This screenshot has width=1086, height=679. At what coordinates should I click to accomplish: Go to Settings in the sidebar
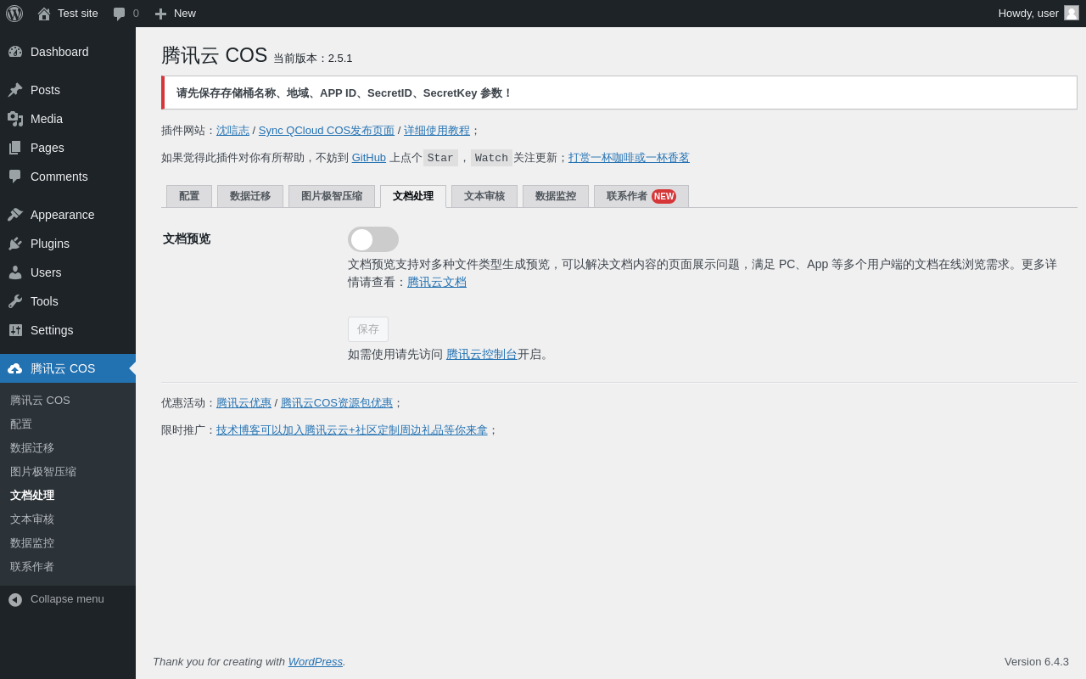[x=68, y=330]
